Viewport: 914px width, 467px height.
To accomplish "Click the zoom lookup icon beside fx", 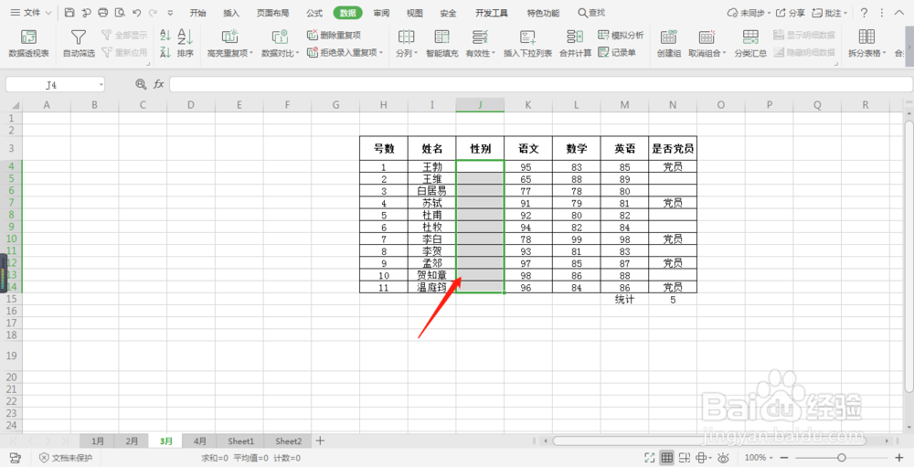I will pyautogui.click(x=141, y=84).
